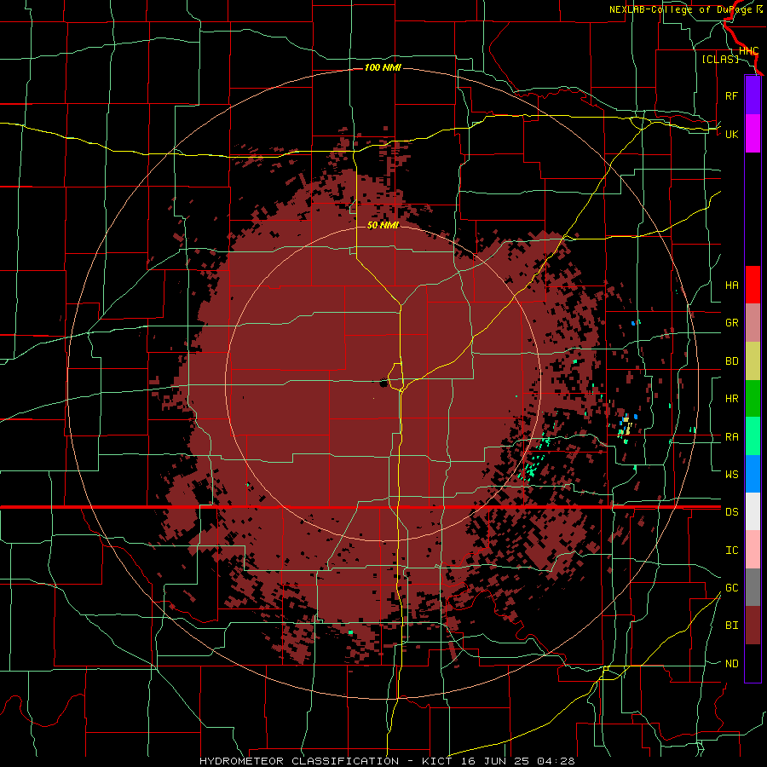The image size is (767, 767).
Task: Click the BI dark red legend swatch
Action: (x=753, y=626)
